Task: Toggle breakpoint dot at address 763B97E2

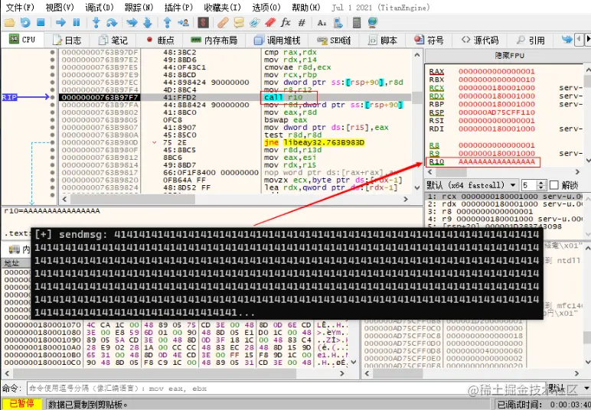Action: pos(52,60)
